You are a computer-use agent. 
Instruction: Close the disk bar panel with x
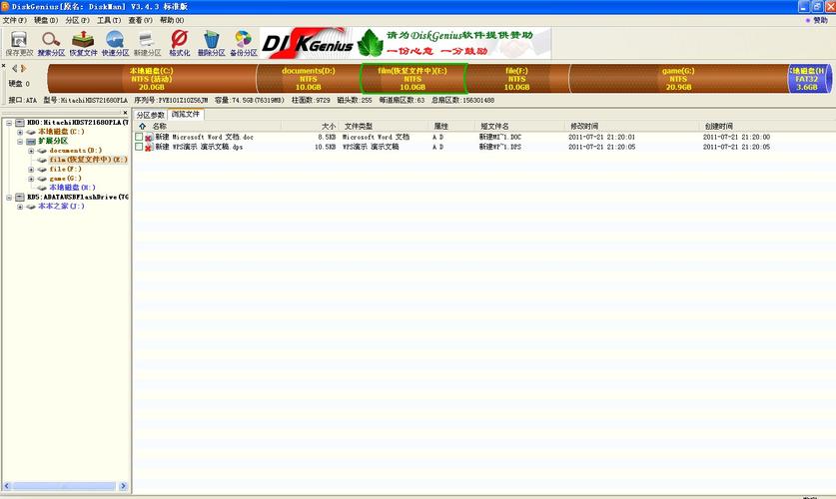(x=3, y=66)
